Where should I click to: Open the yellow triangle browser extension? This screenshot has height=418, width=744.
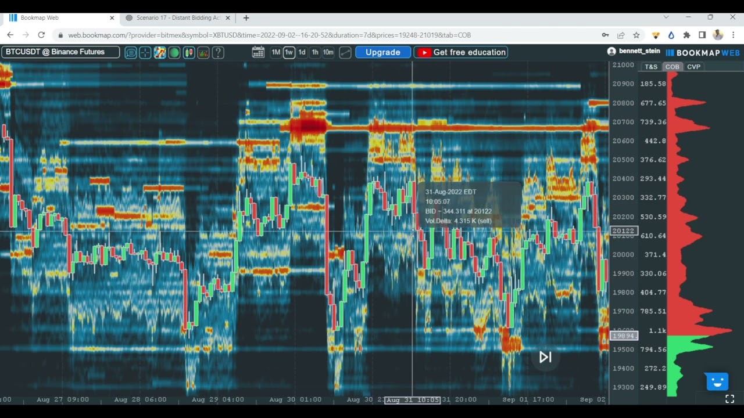(656, 35)
